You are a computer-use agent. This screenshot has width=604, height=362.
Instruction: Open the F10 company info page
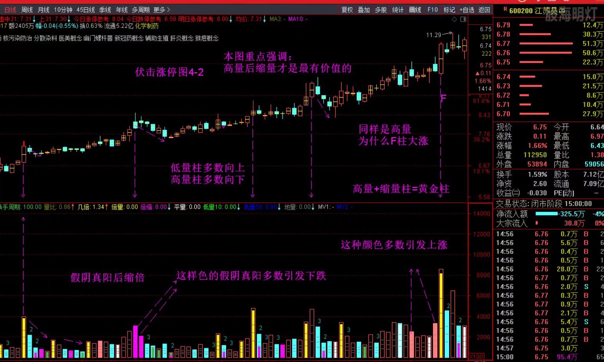click(x=433, y=10)
